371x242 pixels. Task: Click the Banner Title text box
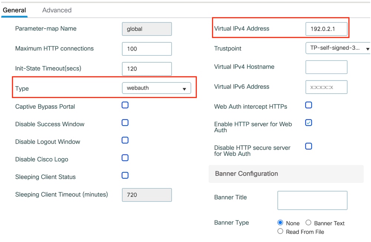(312, 200)
